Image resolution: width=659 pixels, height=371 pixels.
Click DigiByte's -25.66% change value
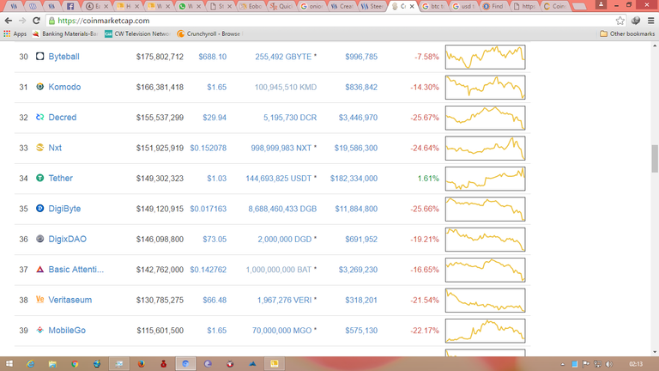[x=425, y=209]
